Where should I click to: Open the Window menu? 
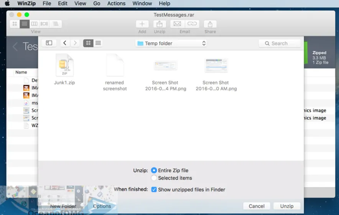pyautogui.click(x=142, y=3)
